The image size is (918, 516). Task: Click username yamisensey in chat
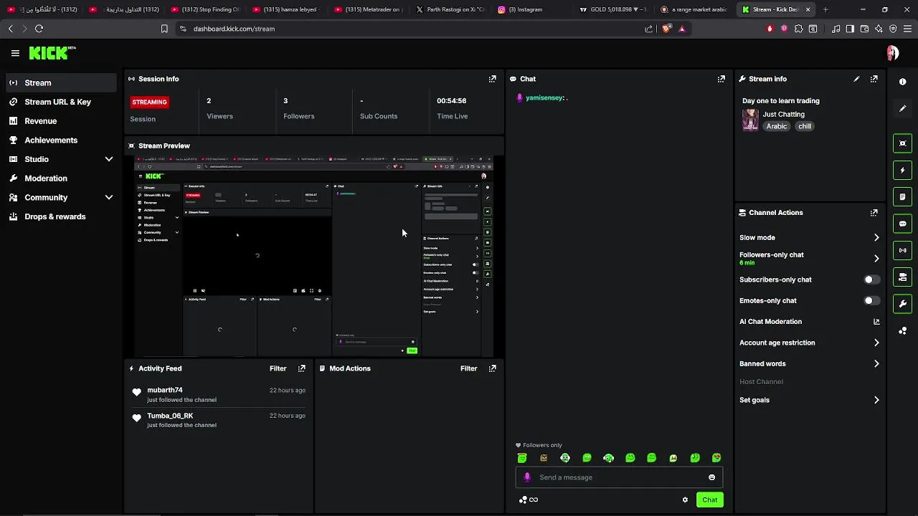click(544, 97)
